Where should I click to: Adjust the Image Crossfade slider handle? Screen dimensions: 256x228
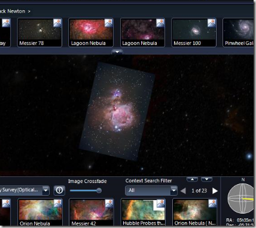(99, 191)
